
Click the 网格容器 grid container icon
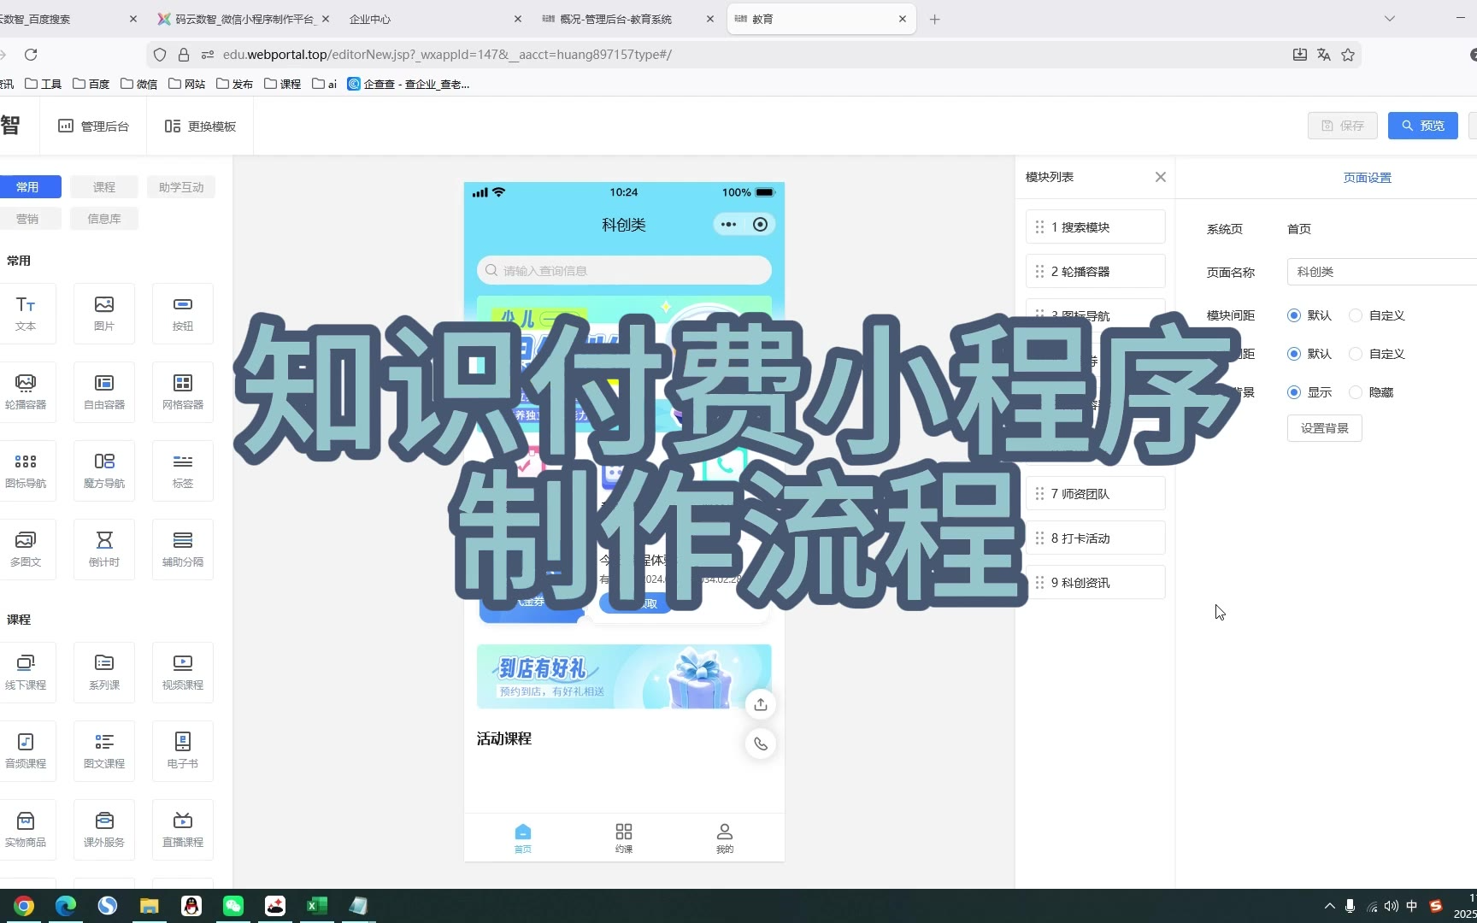click(x=183, y=391)
